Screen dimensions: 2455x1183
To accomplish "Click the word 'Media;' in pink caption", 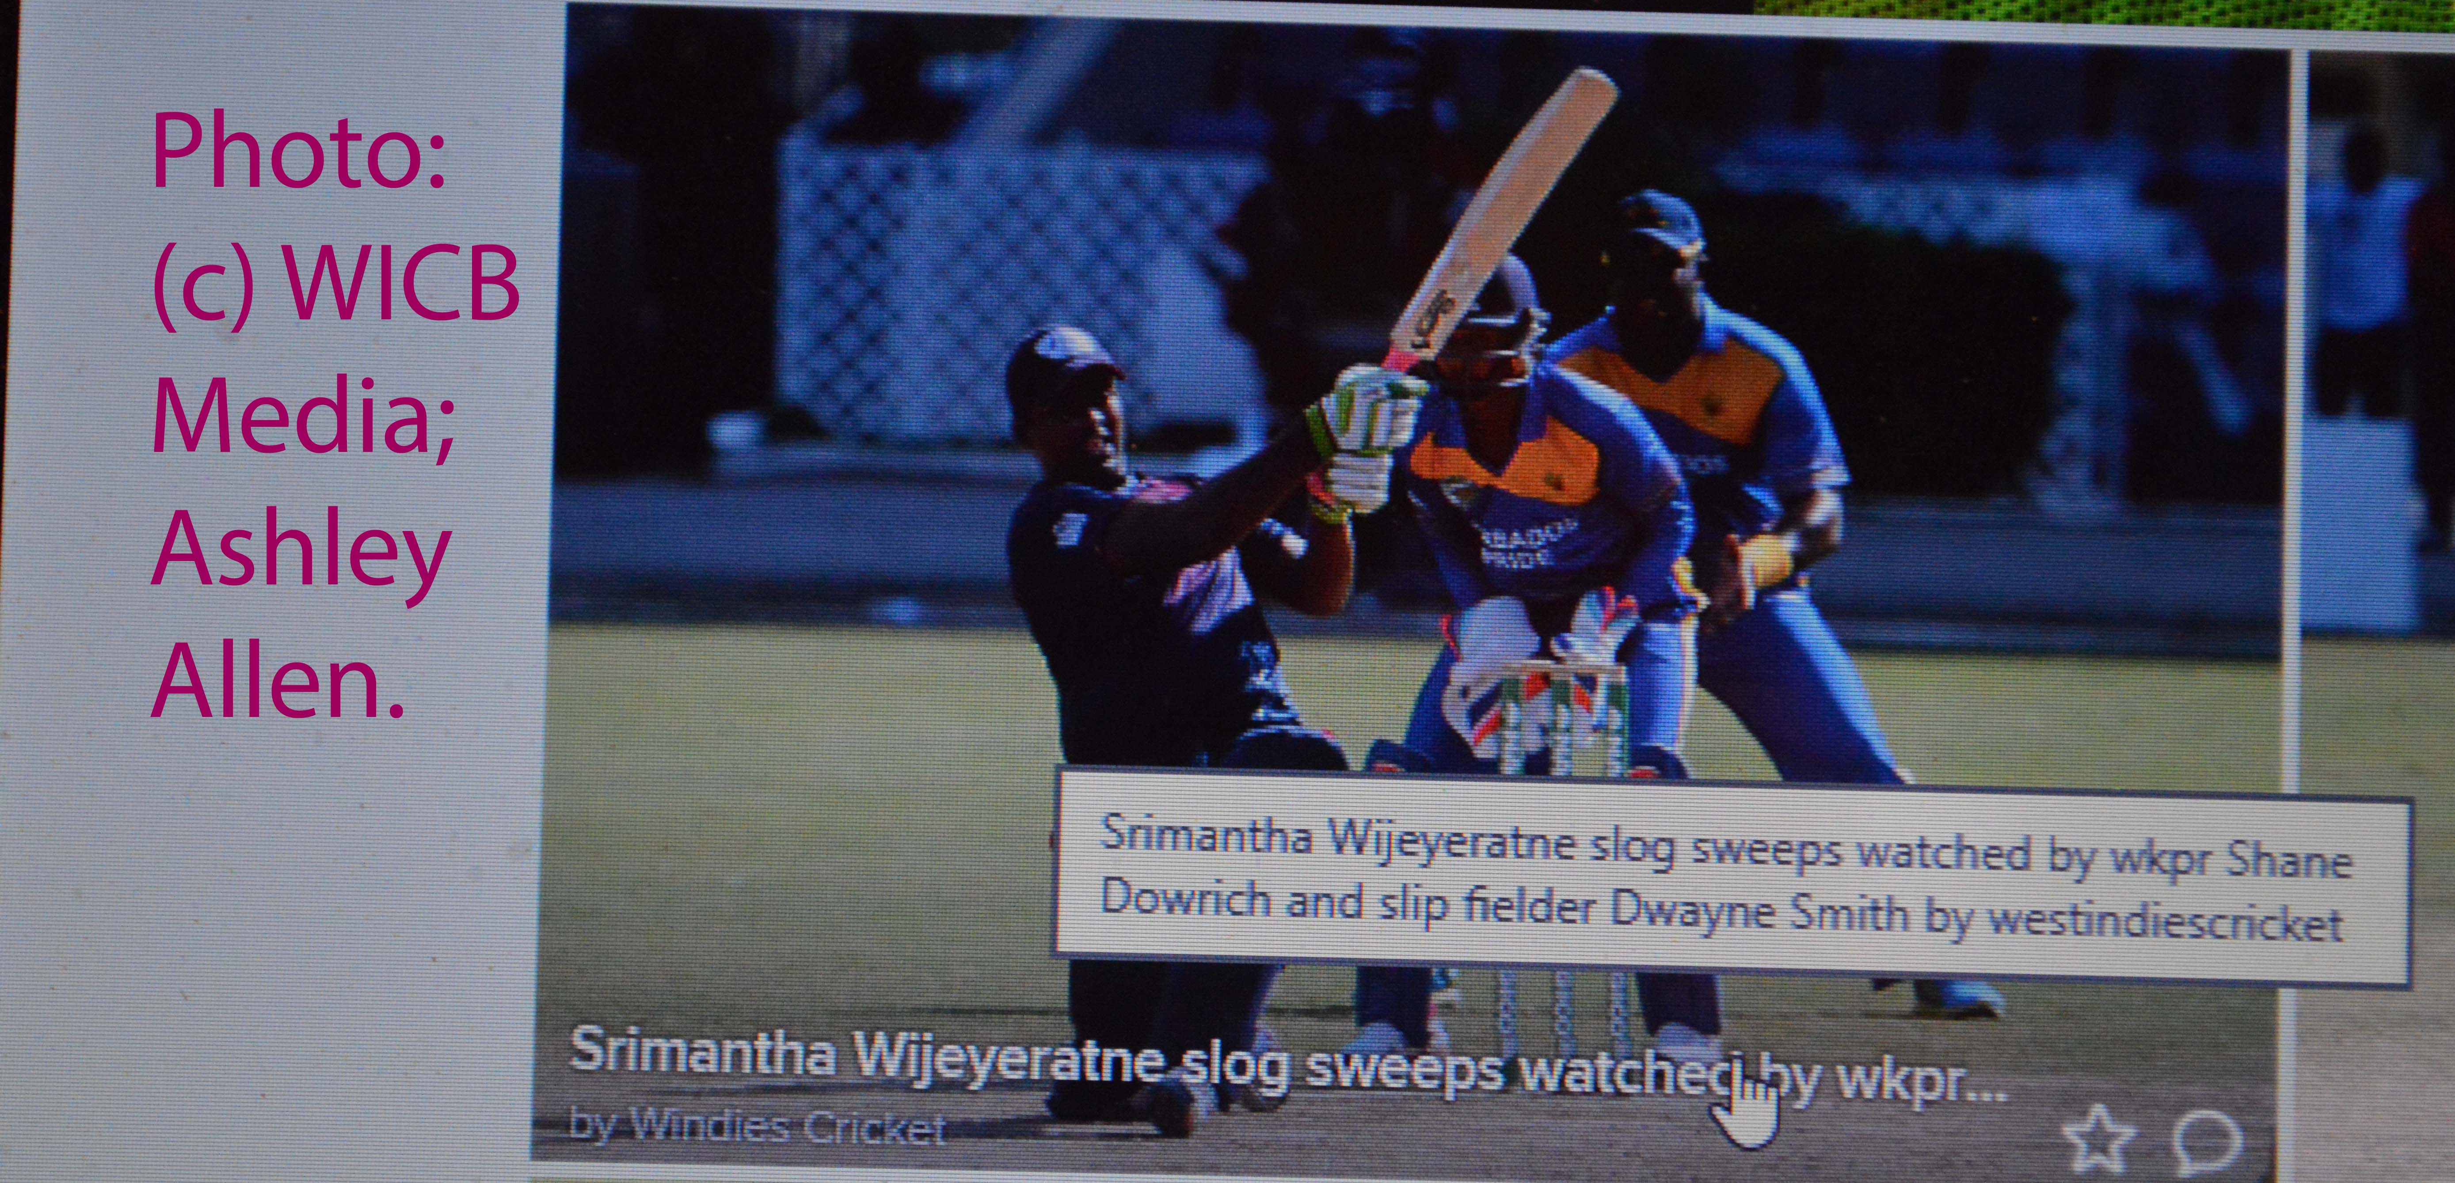I will [303, 414].
